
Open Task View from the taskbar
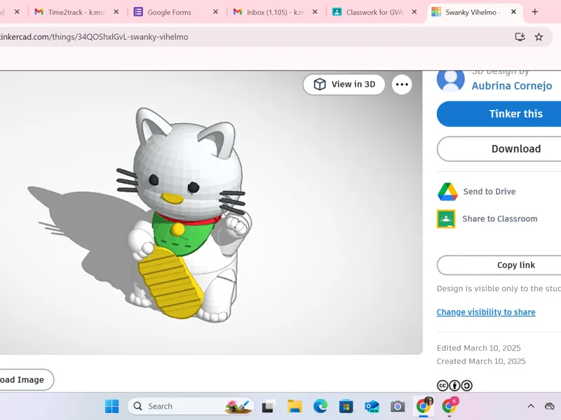click(269, 407)
